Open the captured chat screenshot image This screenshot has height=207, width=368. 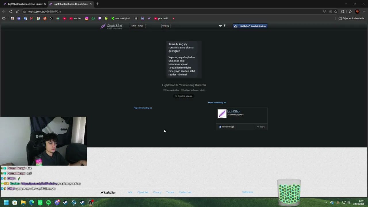pyautogui.click(x=184, y=60)
